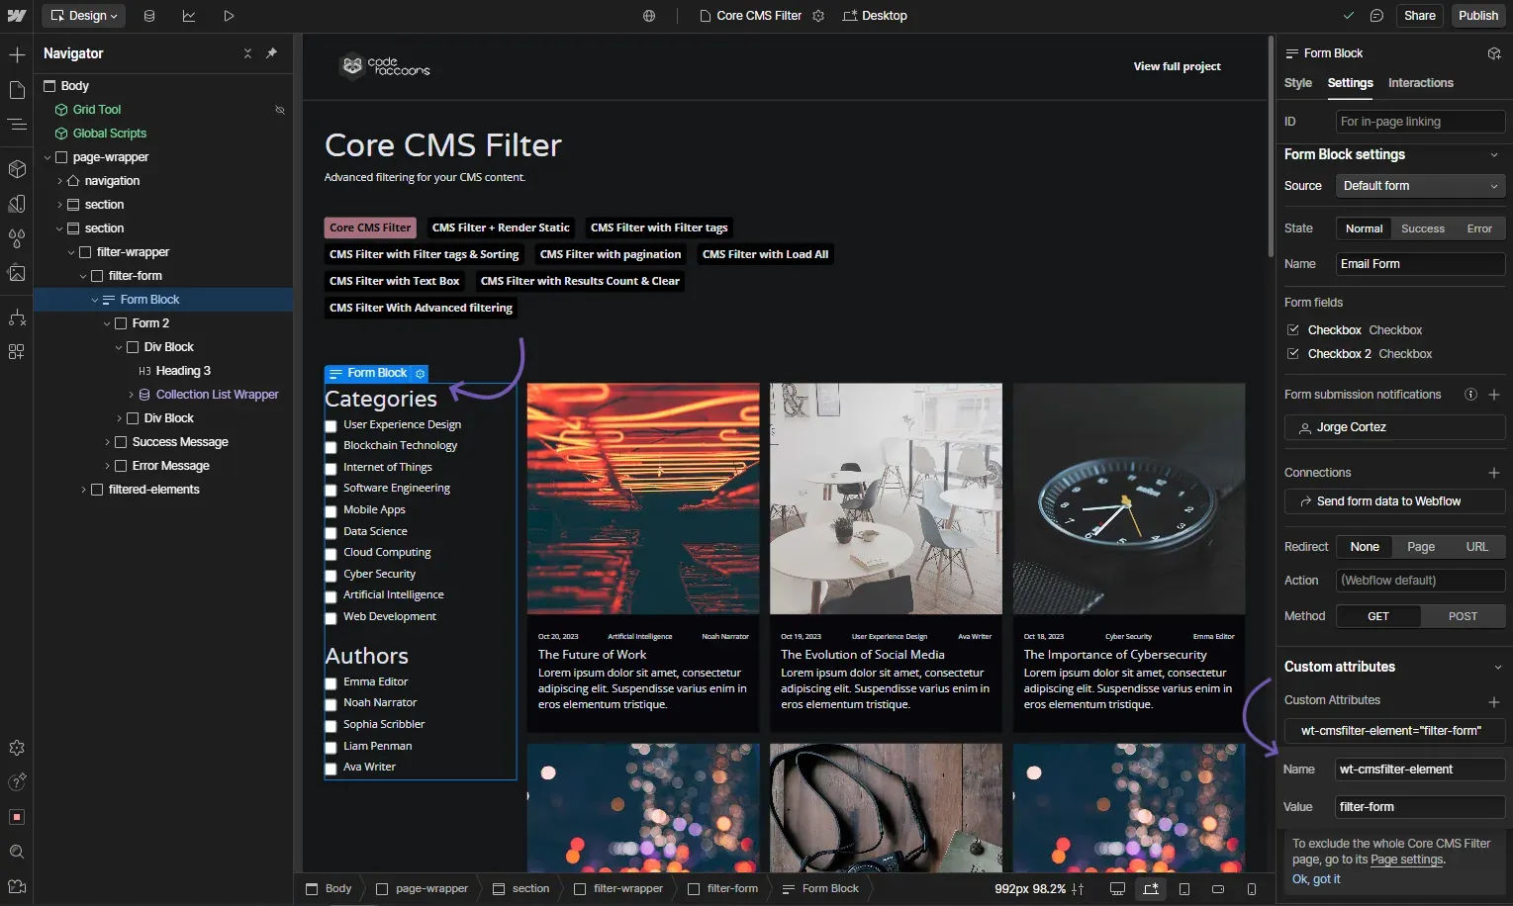Open the Assets image icon
This screenshot has width=1513, height=906.
[x=17, y=273]
